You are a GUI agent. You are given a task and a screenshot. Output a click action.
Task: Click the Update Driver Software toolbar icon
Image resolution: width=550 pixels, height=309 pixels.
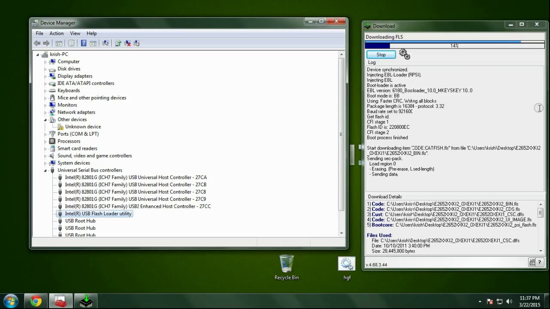coord(118,43)
